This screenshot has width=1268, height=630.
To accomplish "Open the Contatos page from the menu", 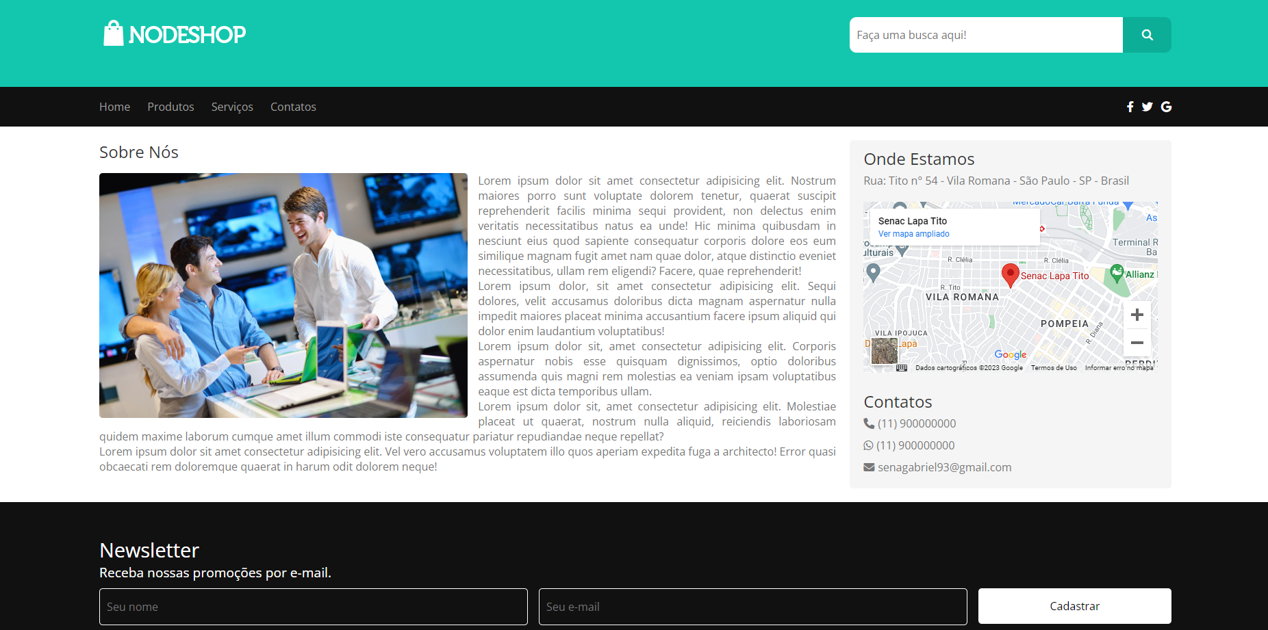I will (x=293, y=107).
